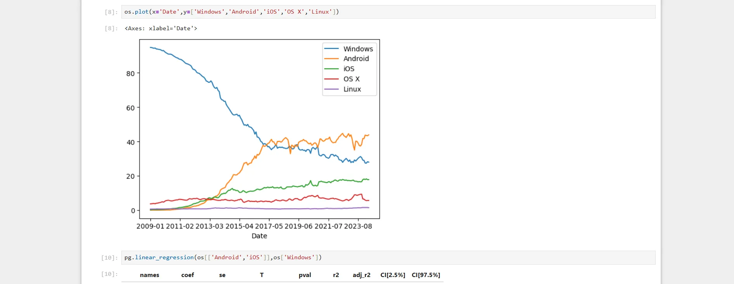The width and height of the screenshot is (734, 284).
Task: Click the '[8]:' prompt beside os.plot input
Action: (111, 12)
